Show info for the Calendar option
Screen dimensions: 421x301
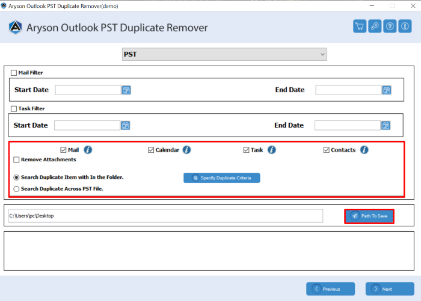coord(186,150)
